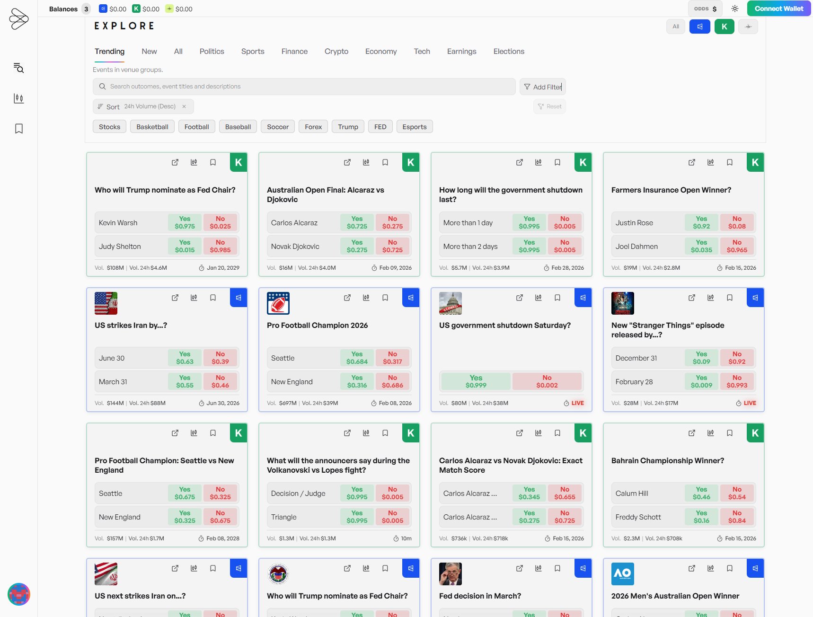Switch to the Crypto tab
Screen dimensions: 813x617
point(336,52)
